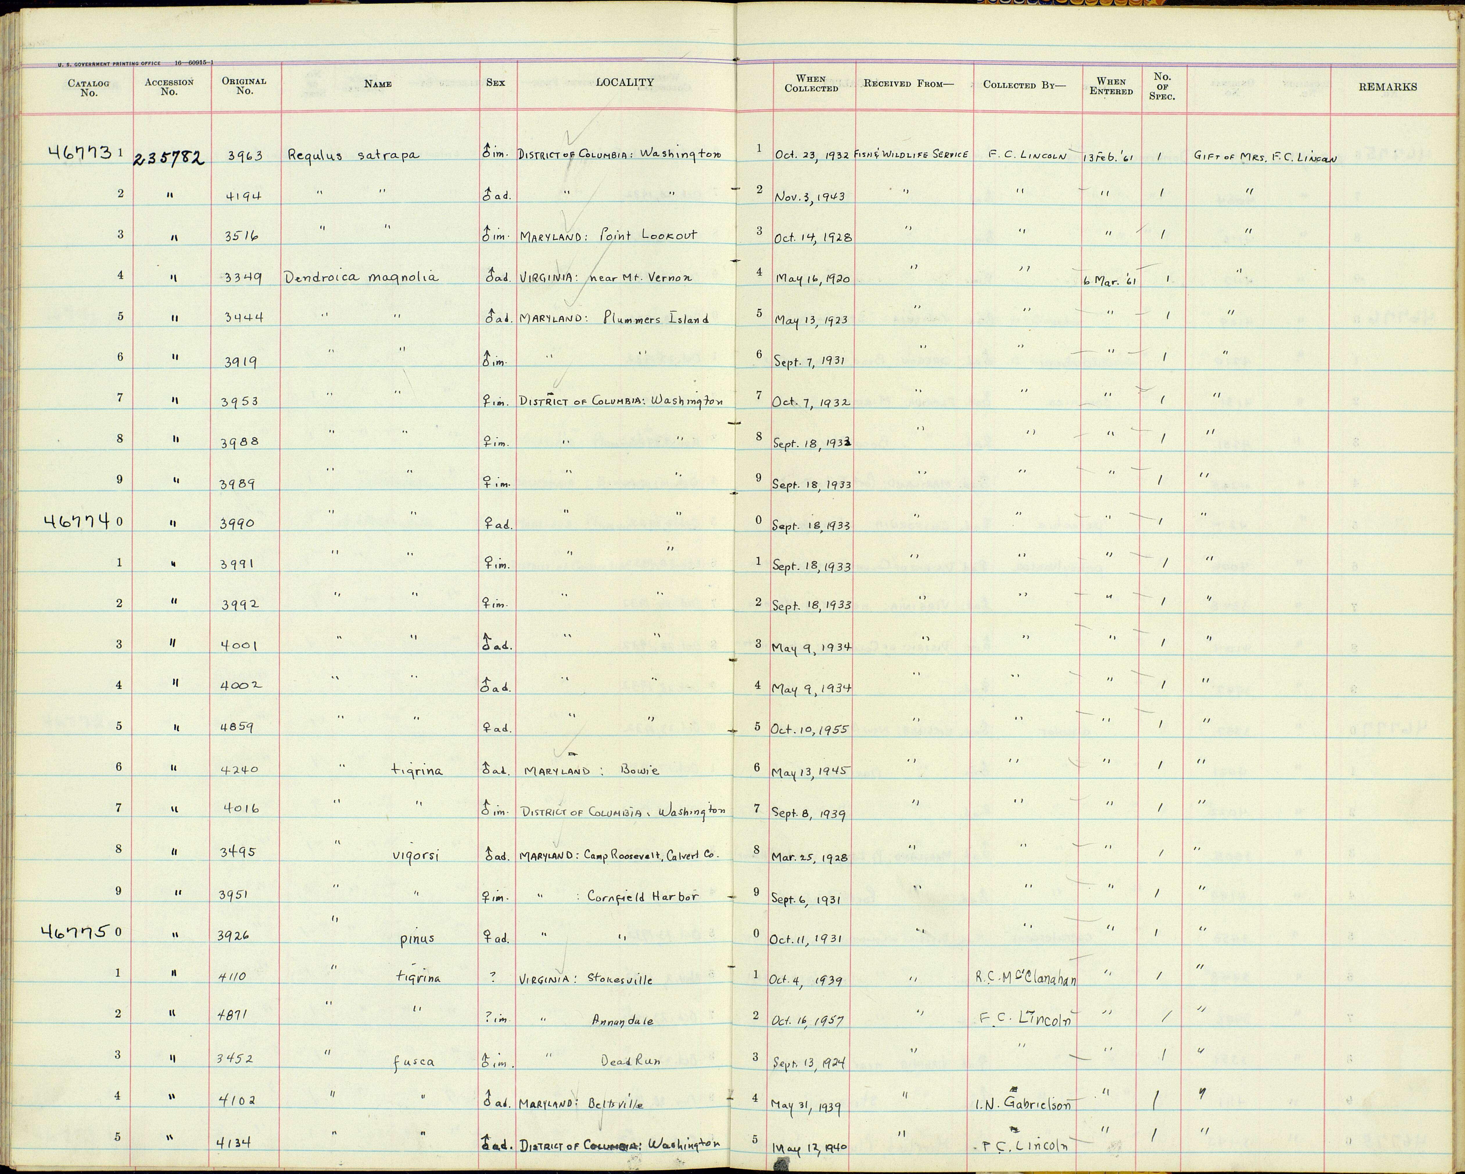Click the "No. of Spec." column header
The width and height of the screenshot is (1465, 1174).
pyautogui.click(x=1162, y=86)
